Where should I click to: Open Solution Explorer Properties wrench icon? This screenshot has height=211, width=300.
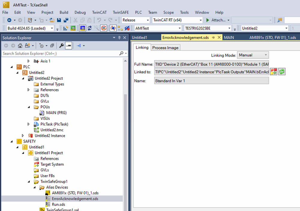click(x=61, y=46)
